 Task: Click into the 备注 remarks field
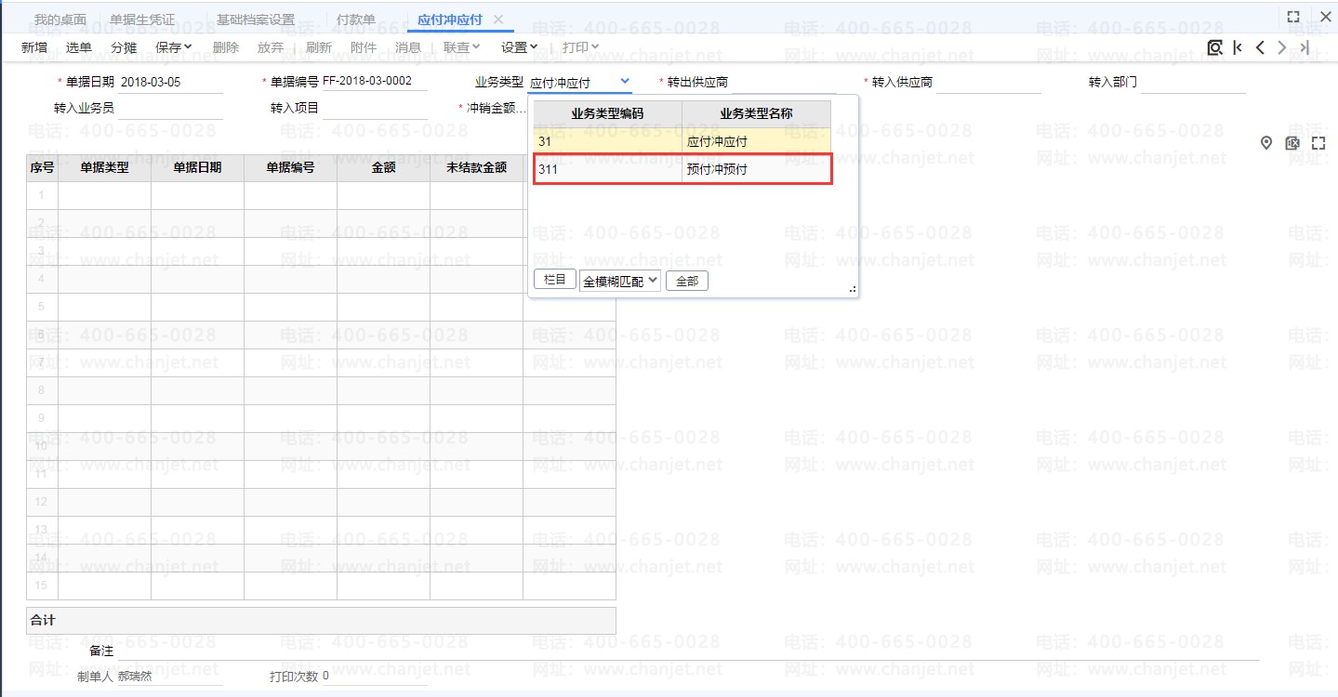coord(688,651)
